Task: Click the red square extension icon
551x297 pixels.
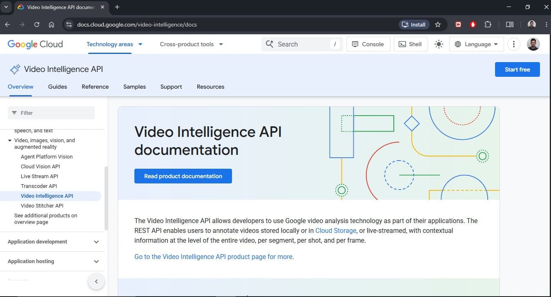Action: point(458,25)
